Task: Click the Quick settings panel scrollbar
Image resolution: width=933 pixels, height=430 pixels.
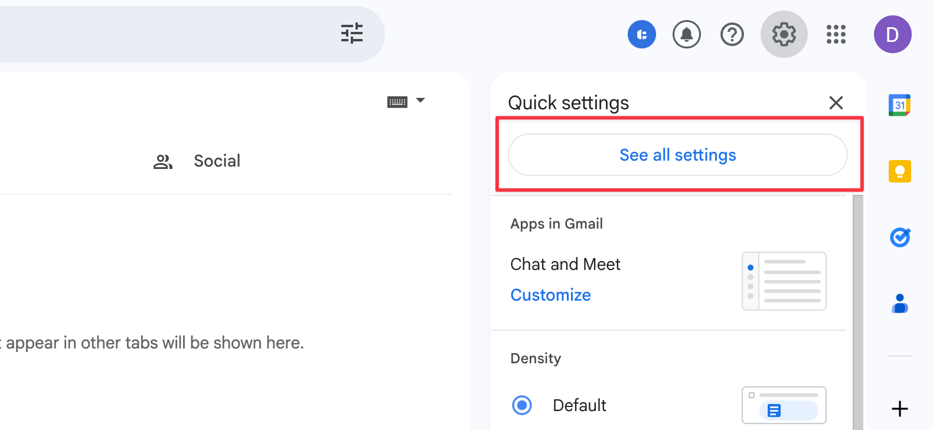Action: coord(858,312)
